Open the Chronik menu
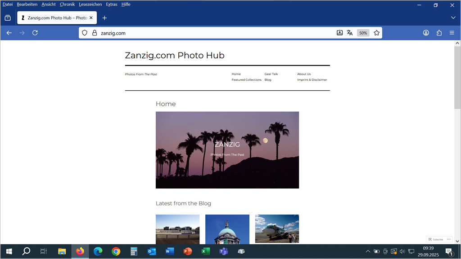Screen dimensions: 461x259 click(67, 4)
